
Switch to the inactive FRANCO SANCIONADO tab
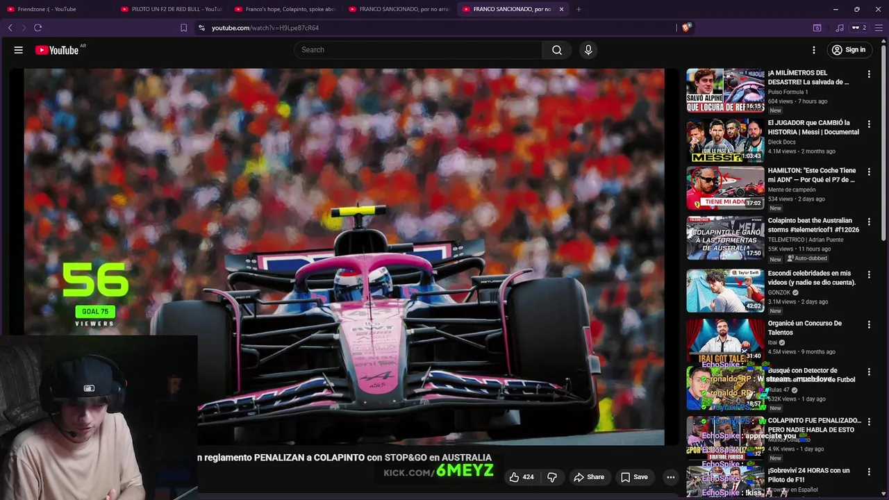tap(399, 9)
